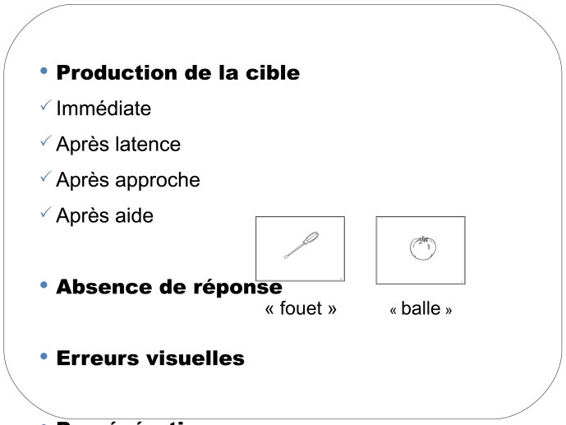Click the Après latence text item
This screenshot has width=566, height=425.
pyautogui.click(x=118, y=144)
